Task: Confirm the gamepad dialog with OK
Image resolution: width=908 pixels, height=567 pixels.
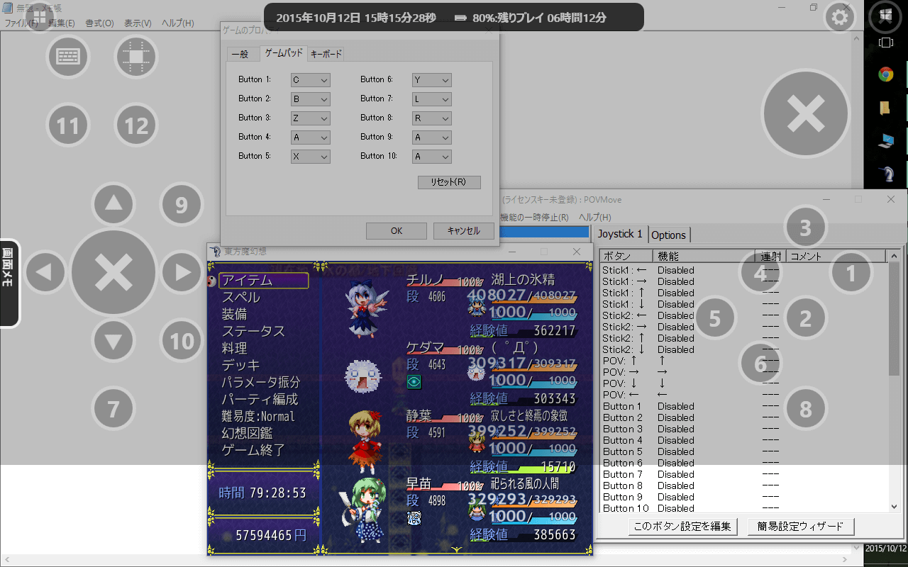Action: 397,231
